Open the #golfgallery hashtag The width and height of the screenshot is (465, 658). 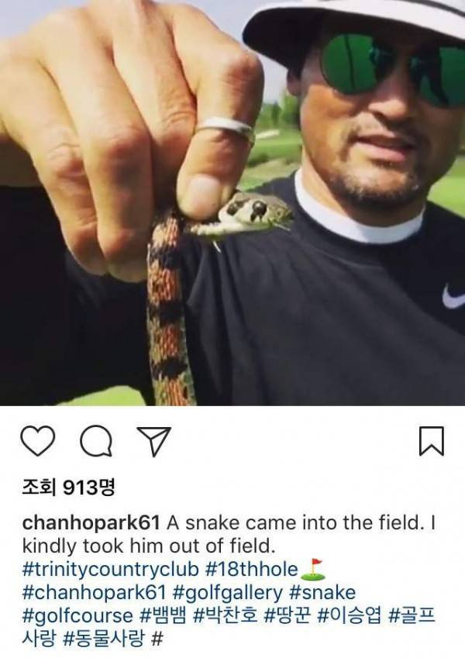point(228,594)
